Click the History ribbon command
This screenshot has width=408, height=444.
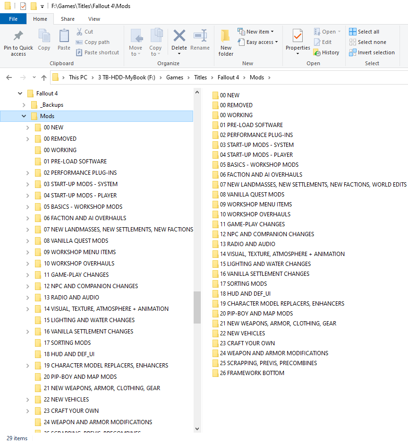point(326,53)
